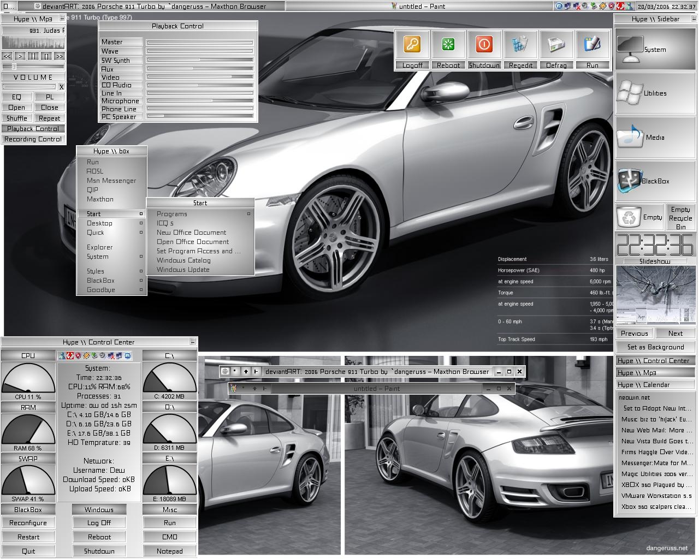Viewport: 699px width, 559px height.
Task: Open Regedit from the toolbar icon
Action: click(520, 45)
